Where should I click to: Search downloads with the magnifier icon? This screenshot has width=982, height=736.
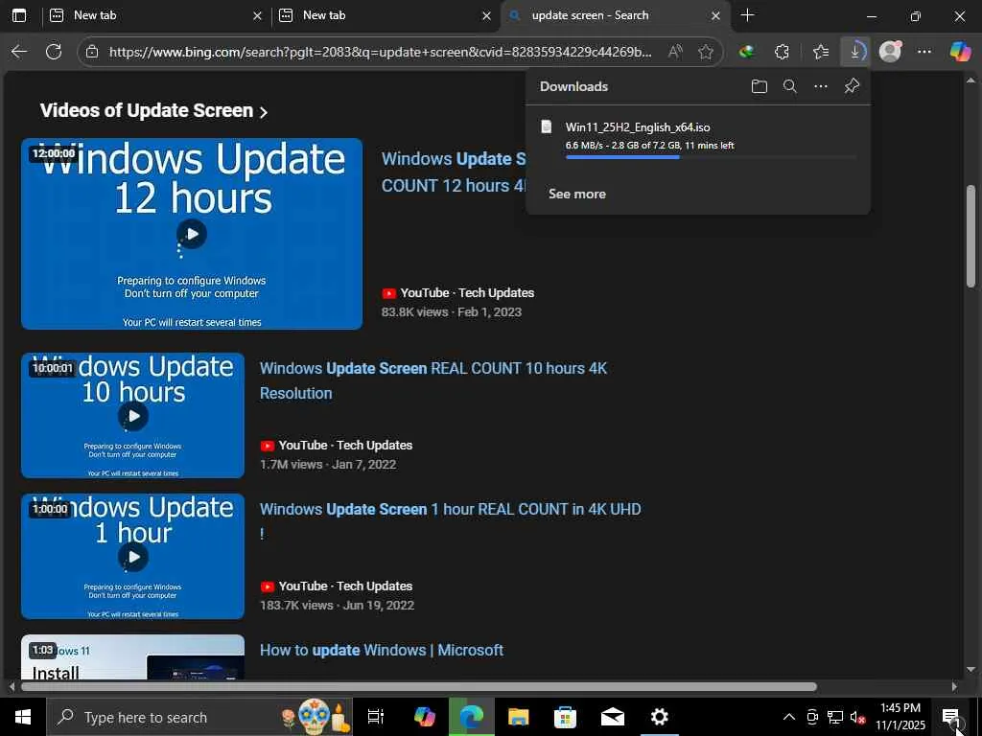(790, 86)
